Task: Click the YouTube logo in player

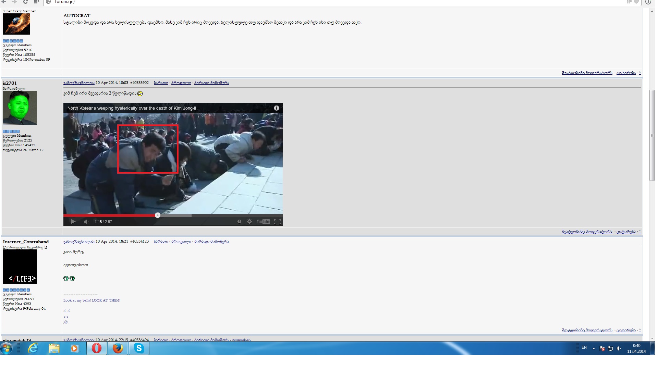Action: coord(263,222)
